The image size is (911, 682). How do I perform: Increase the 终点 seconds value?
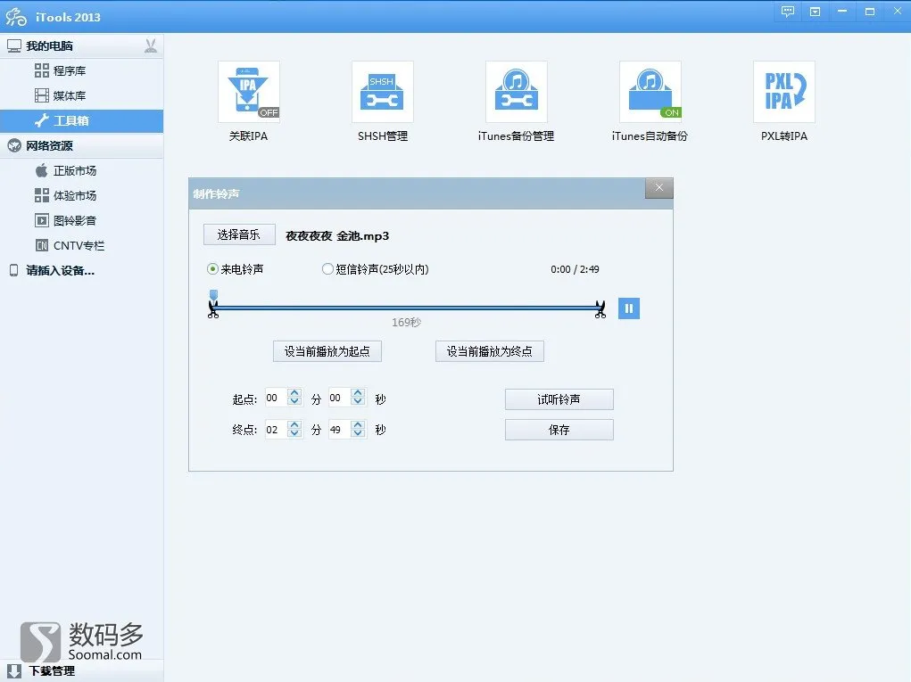click(358, 425)
